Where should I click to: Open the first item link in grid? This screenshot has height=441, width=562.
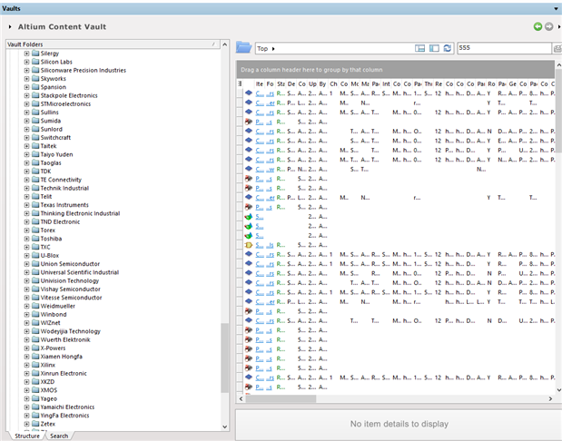click(x=260, y=93)
